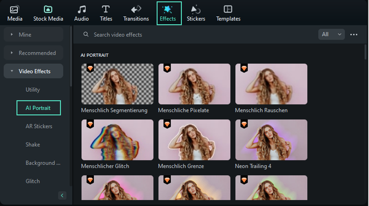The height and width of the screenshot is (206, 369).
Task: Open the All filter dropdown
Action: 331,34
